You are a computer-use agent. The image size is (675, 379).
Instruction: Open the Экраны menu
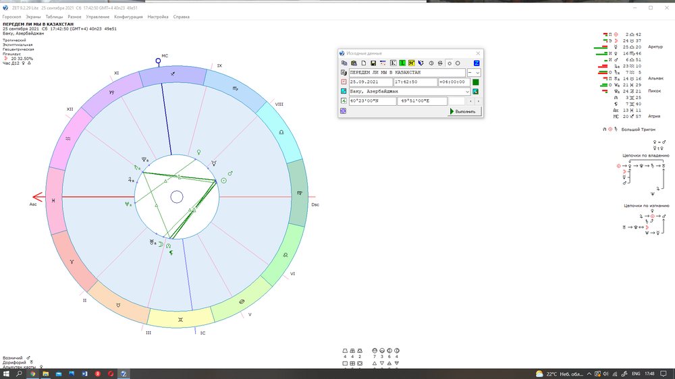[33, 17]
